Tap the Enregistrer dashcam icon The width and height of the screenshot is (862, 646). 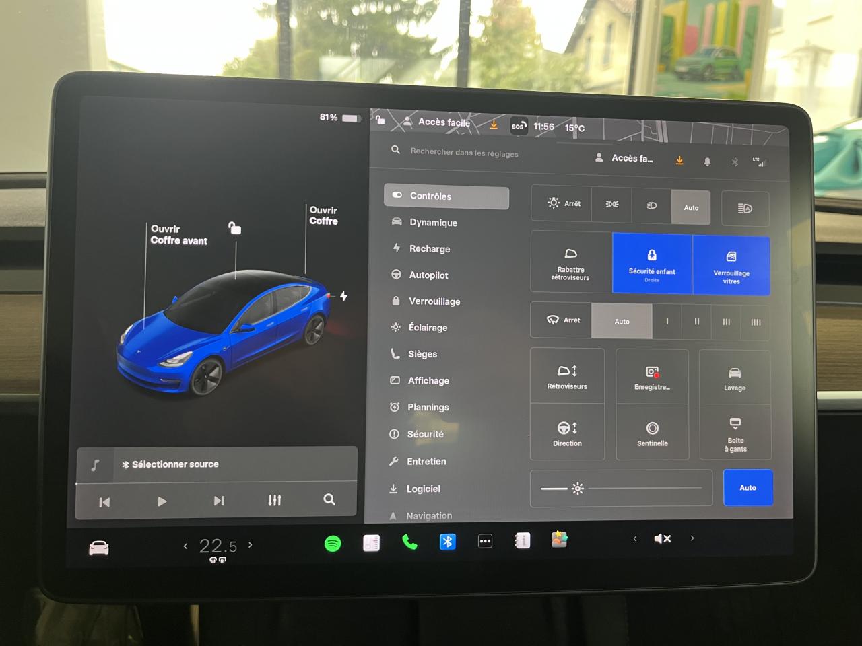coord(652,377)
